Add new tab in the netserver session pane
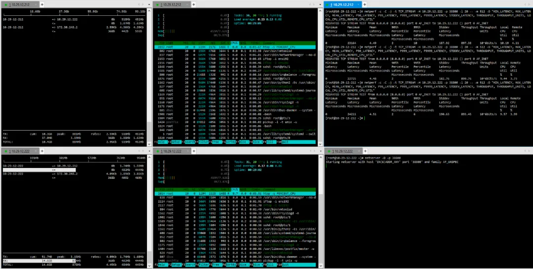 (x=364, y=151)
